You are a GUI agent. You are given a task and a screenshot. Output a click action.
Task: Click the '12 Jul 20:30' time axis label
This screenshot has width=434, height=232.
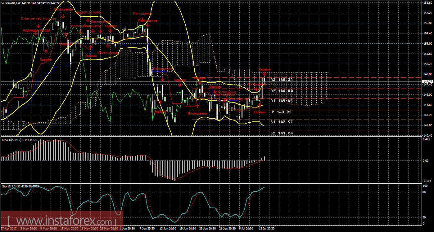[266, 229]
